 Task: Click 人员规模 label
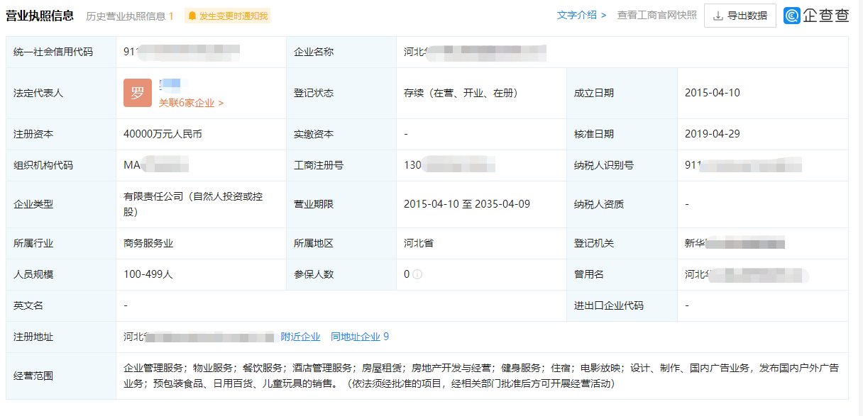click(x=33, y=274)
